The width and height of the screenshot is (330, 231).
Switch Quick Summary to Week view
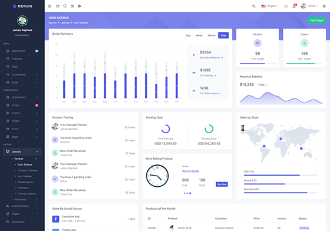pos(199,35)
